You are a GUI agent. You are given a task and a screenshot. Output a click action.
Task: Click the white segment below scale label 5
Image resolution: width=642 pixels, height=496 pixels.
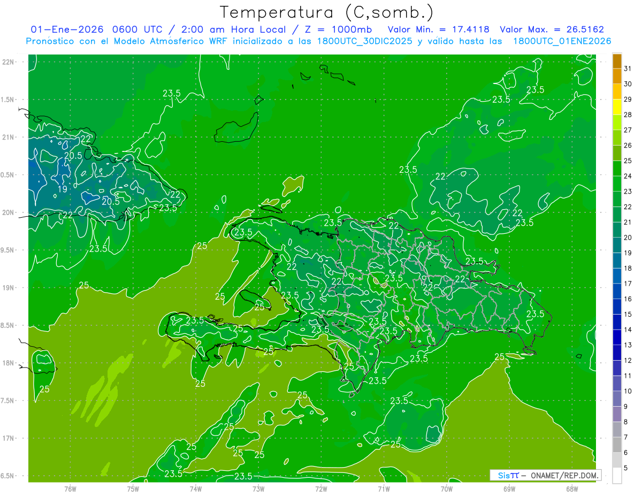617,476
